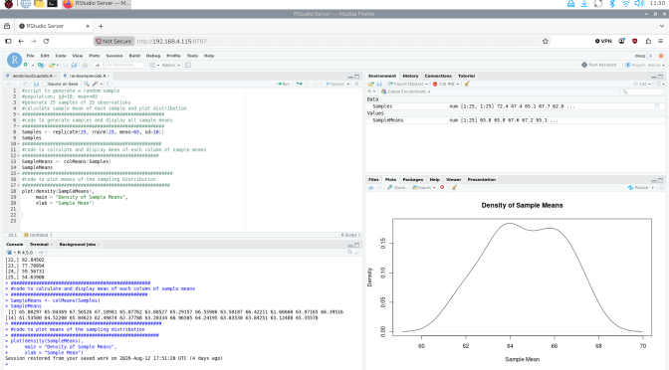This screenshot has height=370, width=669.
Task: Click the Source button in editor toolbar
Action: coord(334,84)
